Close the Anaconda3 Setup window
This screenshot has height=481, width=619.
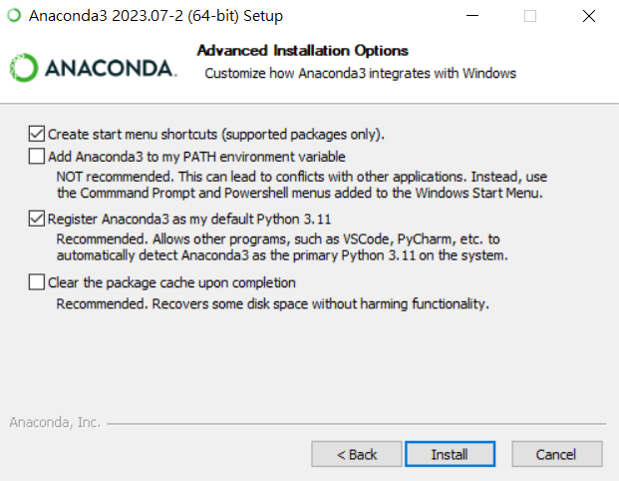coord(589,16)
